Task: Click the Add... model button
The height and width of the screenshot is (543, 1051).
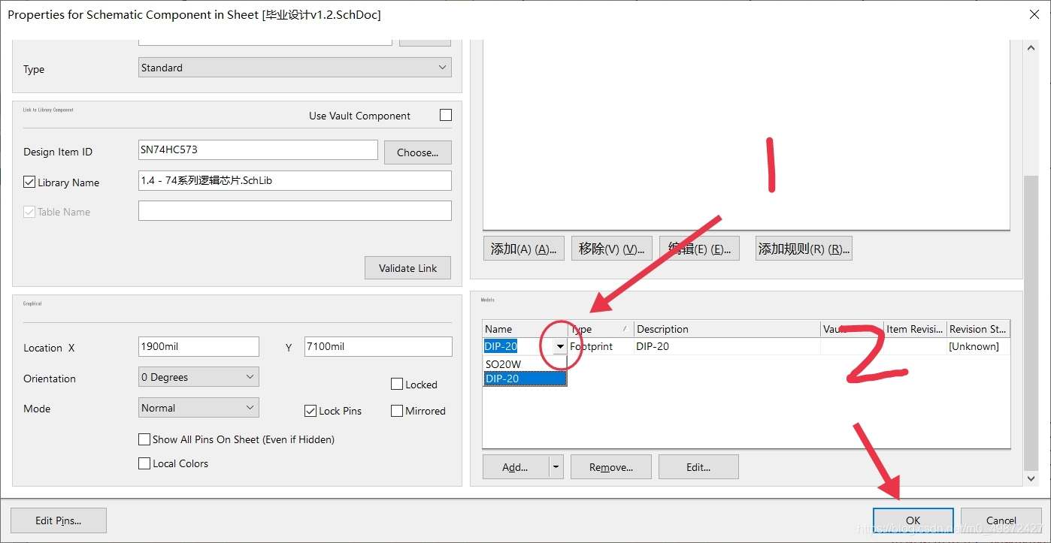Action: (x=516, y=467)
